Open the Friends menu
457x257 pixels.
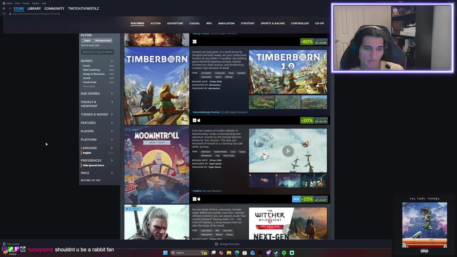(x=26, y=3)
